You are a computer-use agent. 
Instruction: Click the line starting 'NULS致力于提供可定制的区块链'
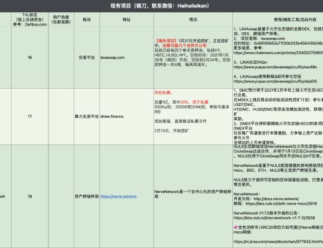click(x=278, y=180)
